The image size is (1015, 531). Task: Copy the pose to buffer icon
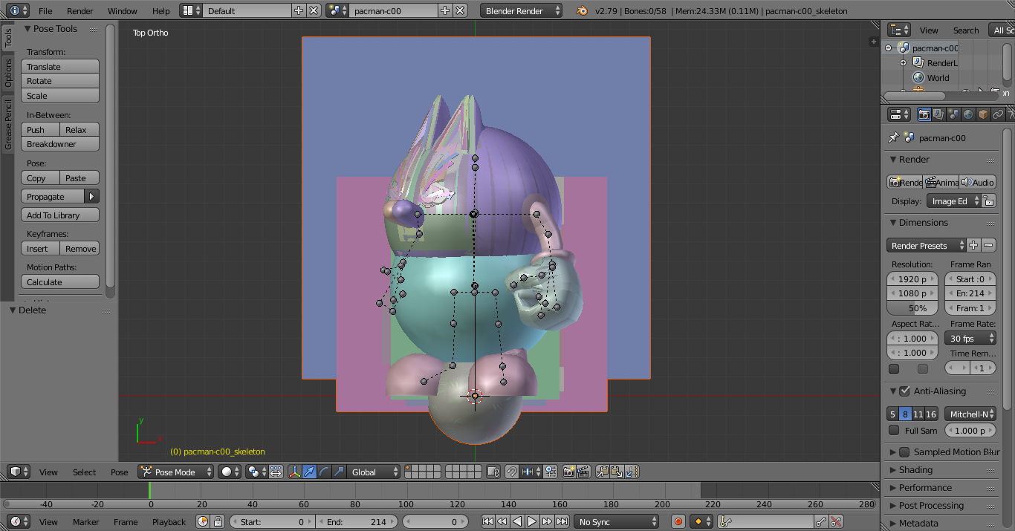click(x=603, y=472)
